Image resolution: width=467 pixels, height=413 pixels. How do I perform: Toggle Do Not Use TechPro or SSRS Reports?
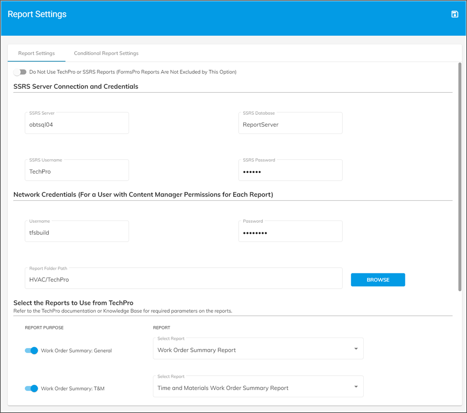20,72
